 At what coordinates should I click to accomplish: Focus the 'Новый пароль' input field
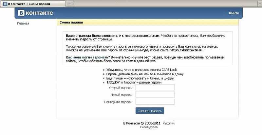[x=155, y=95]
